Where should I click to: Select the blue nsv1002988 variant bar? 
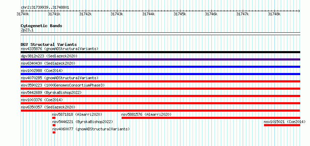(x=160, y=74)
